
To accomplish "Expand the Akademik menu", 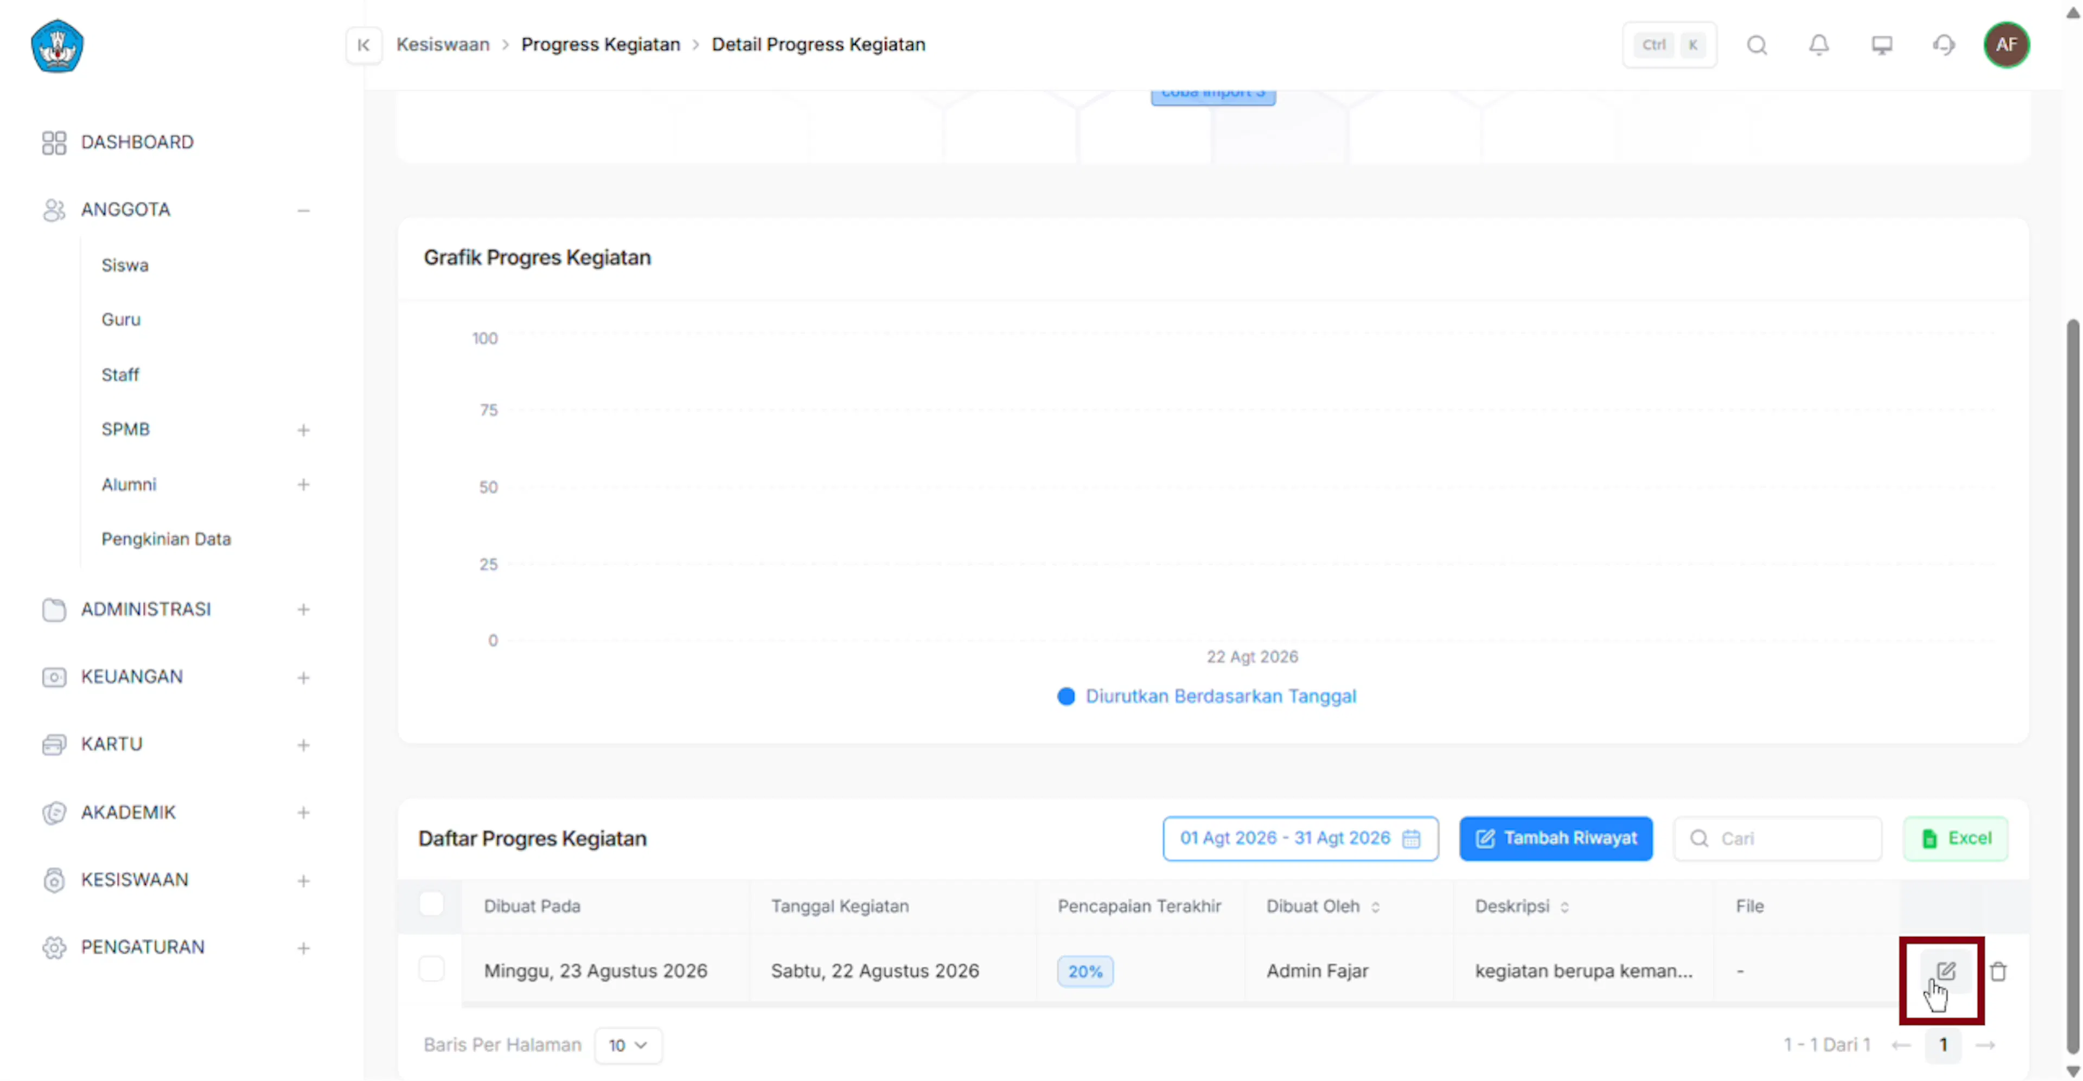I will (303, 813).
